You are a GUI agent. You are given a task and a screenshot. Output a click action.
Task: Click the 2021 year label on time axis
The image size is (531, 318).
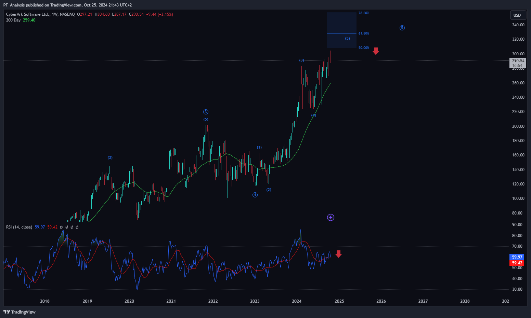tap(171, 301)
